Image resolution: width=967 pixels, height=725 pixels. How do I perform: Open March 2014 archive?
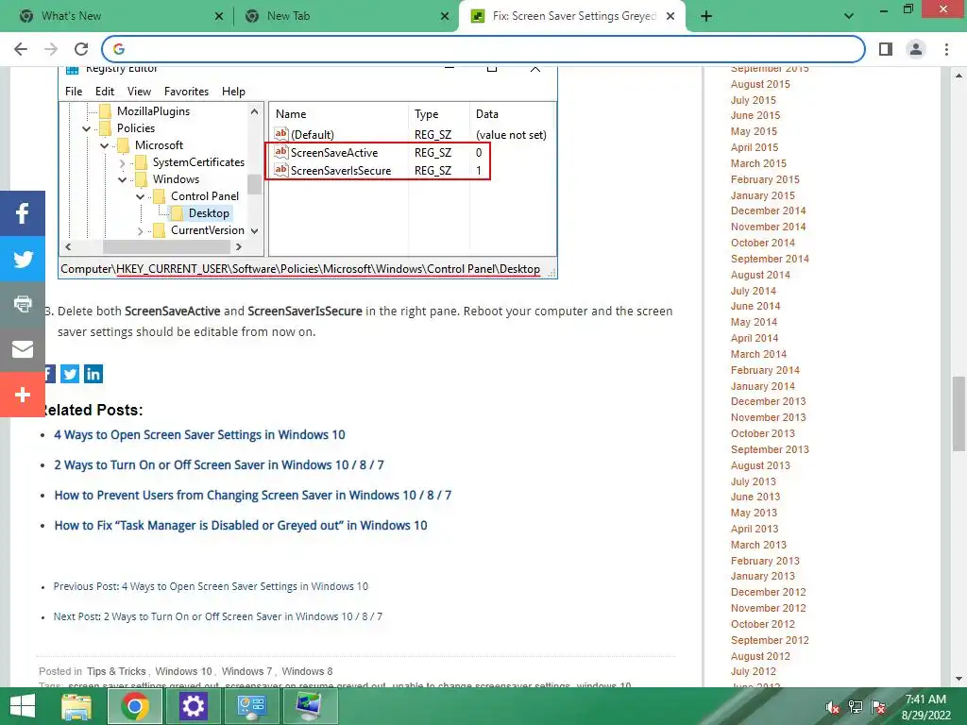(758, 355)
